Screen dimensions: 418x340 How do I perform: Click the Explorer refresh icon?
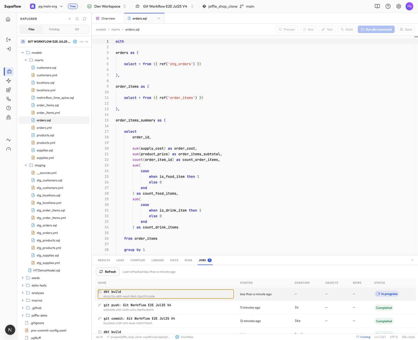point(85,19)
